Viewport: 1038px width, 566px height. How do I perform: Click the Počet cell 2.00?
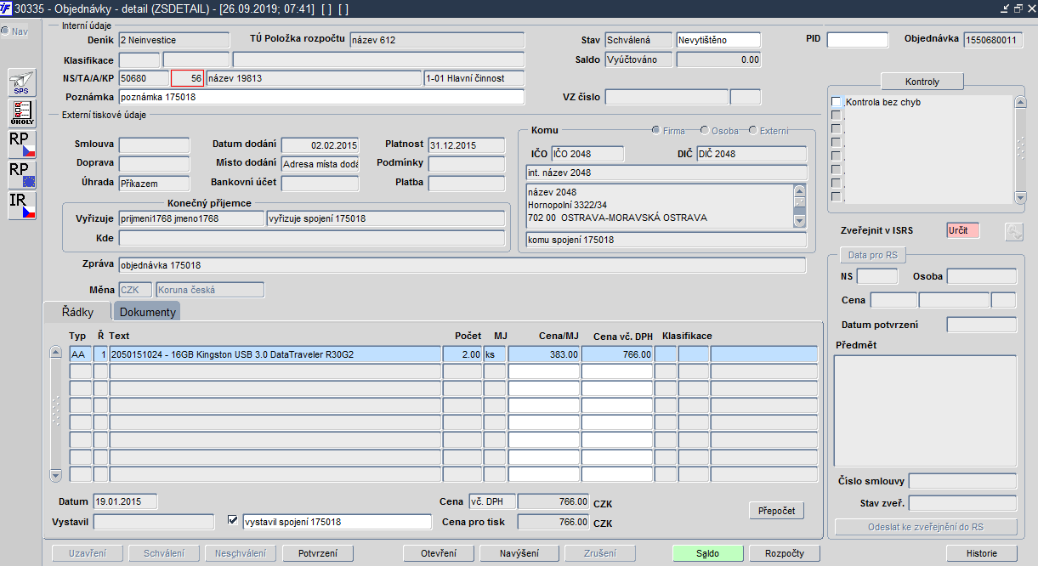tap(462, 354)
